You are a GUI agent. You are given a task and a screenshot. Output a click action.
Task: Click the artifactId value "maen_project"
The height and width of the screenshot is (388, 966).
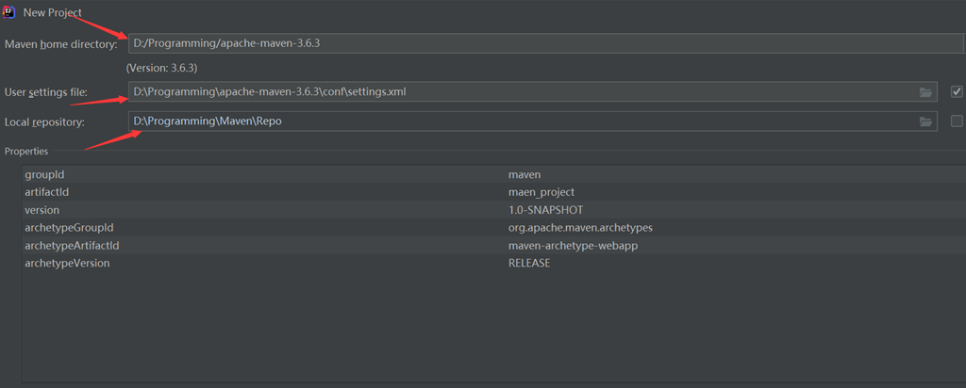541,192
